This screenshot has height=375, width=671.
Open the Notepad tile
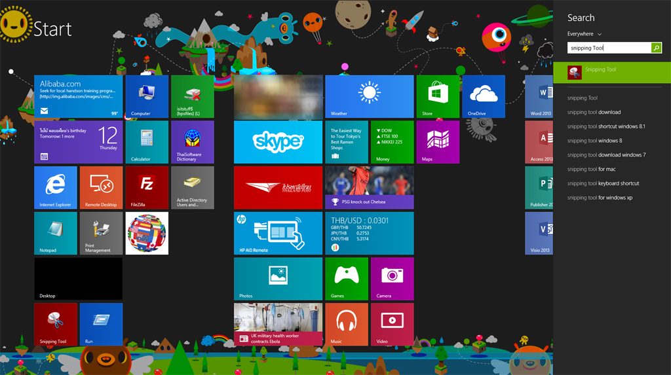56,234
